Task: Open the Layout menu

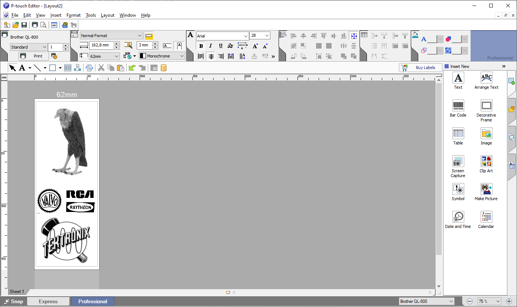Action: coord(108,15)
